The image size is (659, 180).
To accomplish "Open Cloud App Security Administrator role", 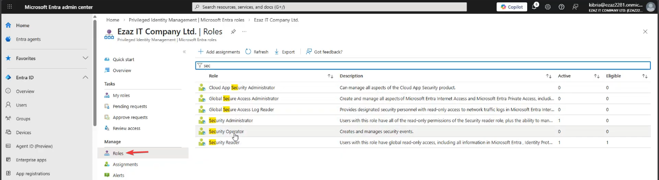I will (242, 87).
